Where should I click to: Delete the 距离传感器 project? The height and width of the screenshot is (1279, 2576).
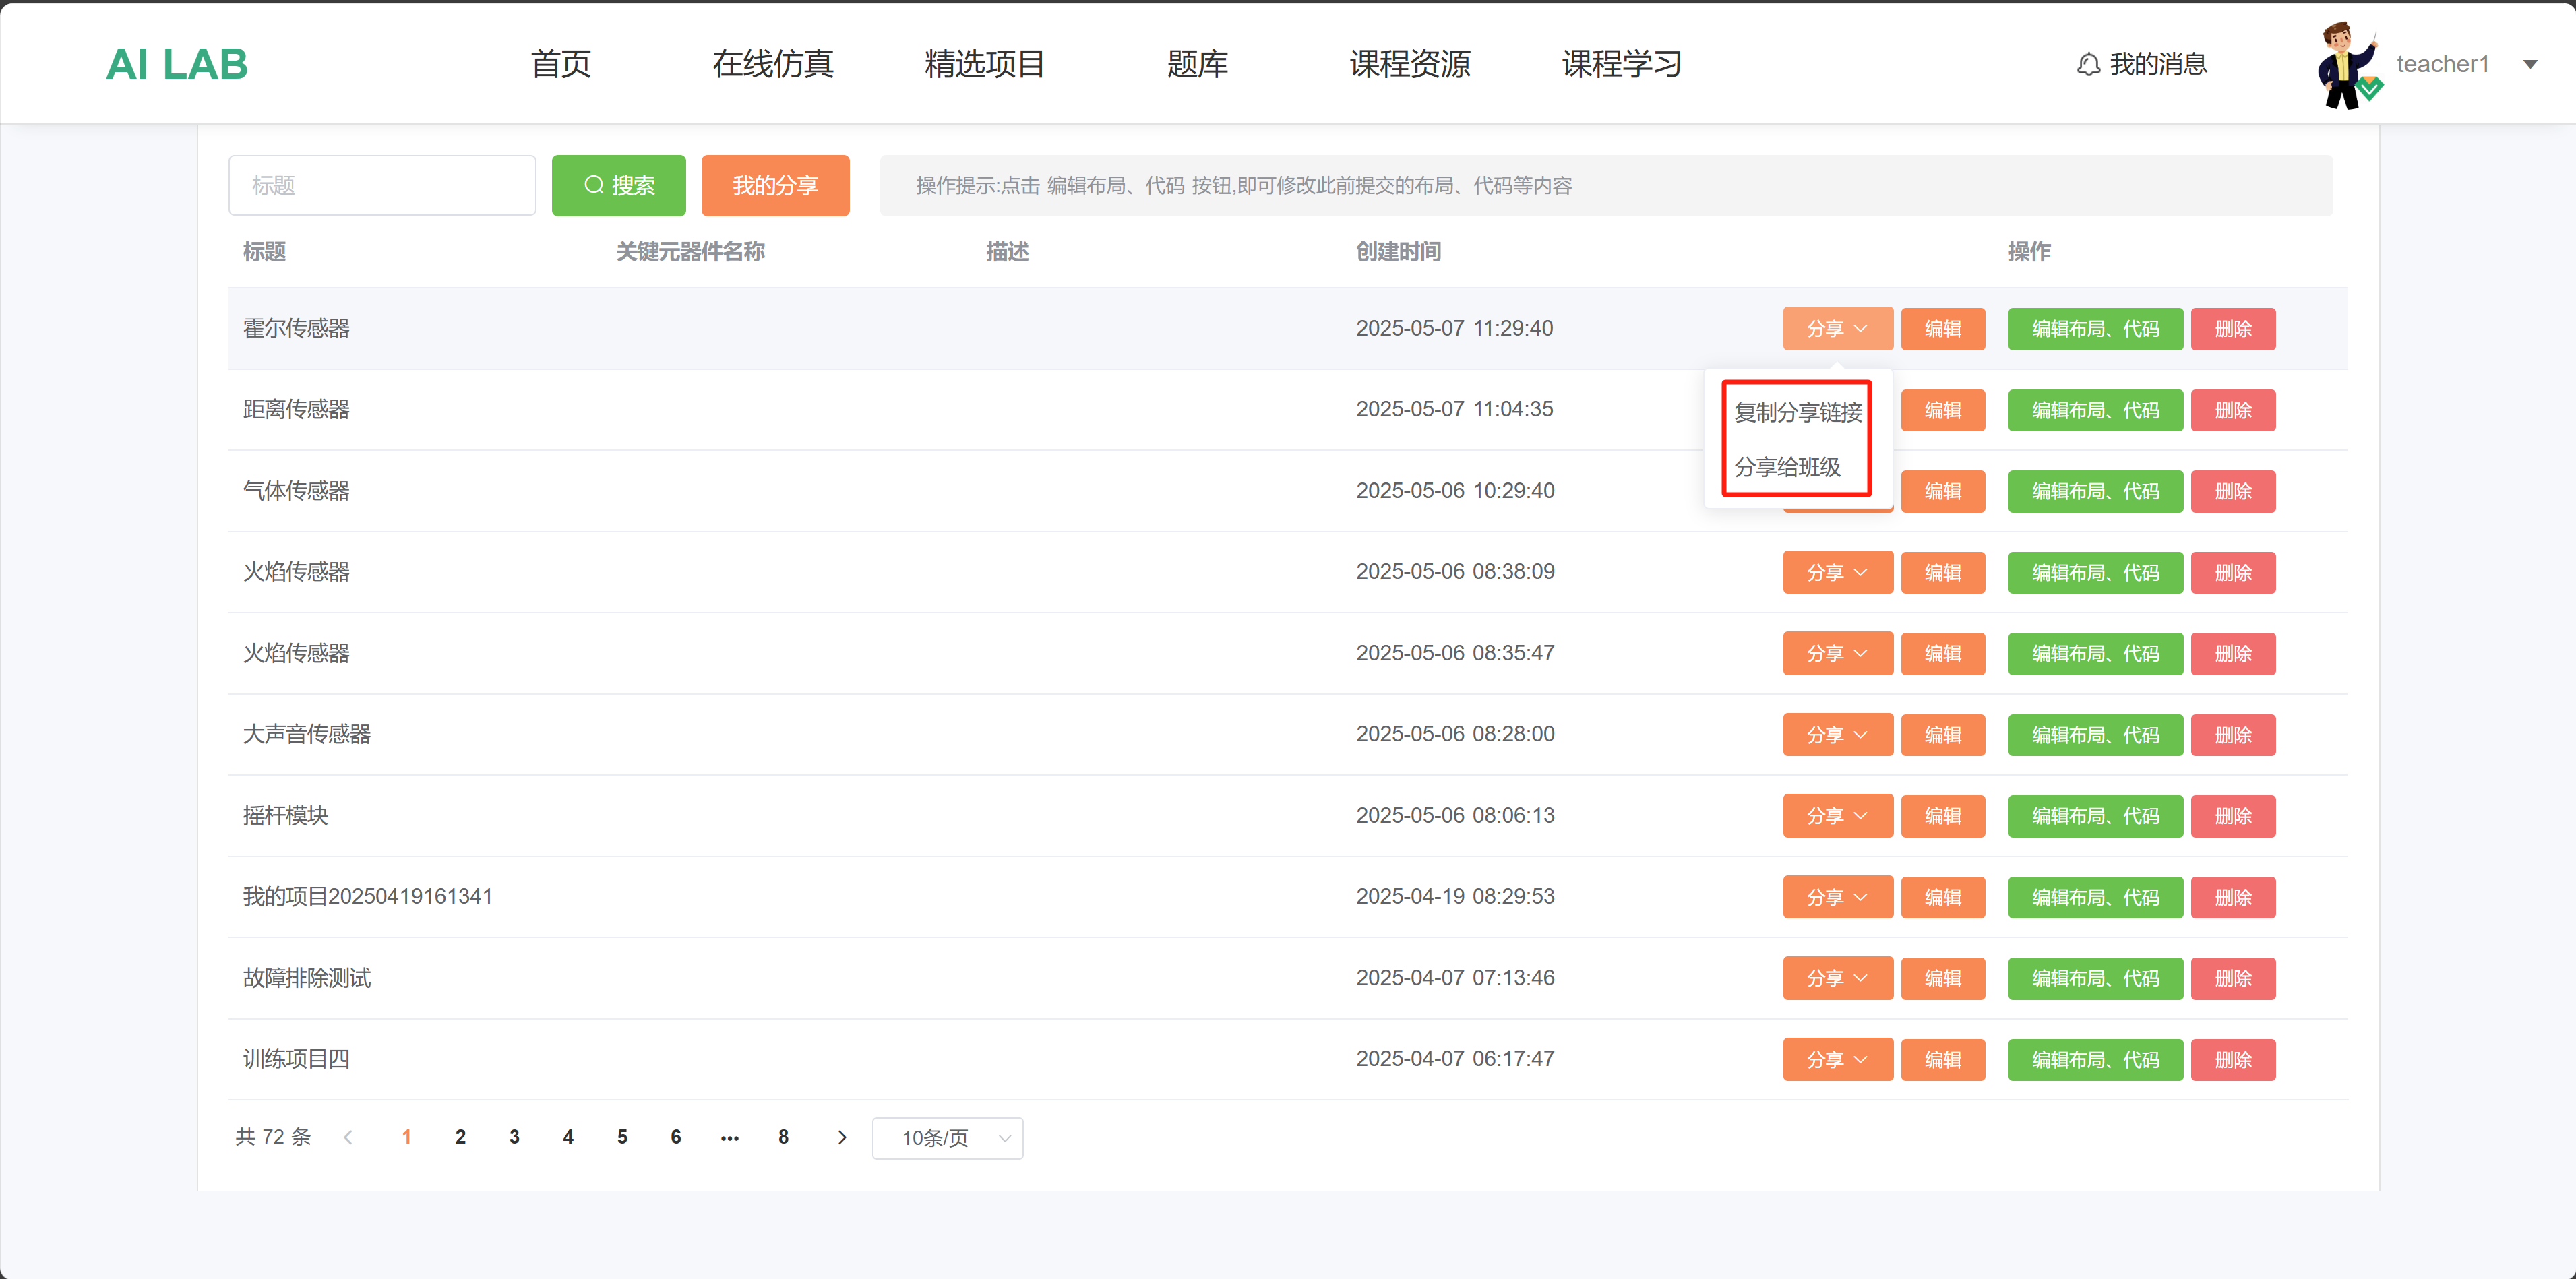click(x=2232, y=410)
